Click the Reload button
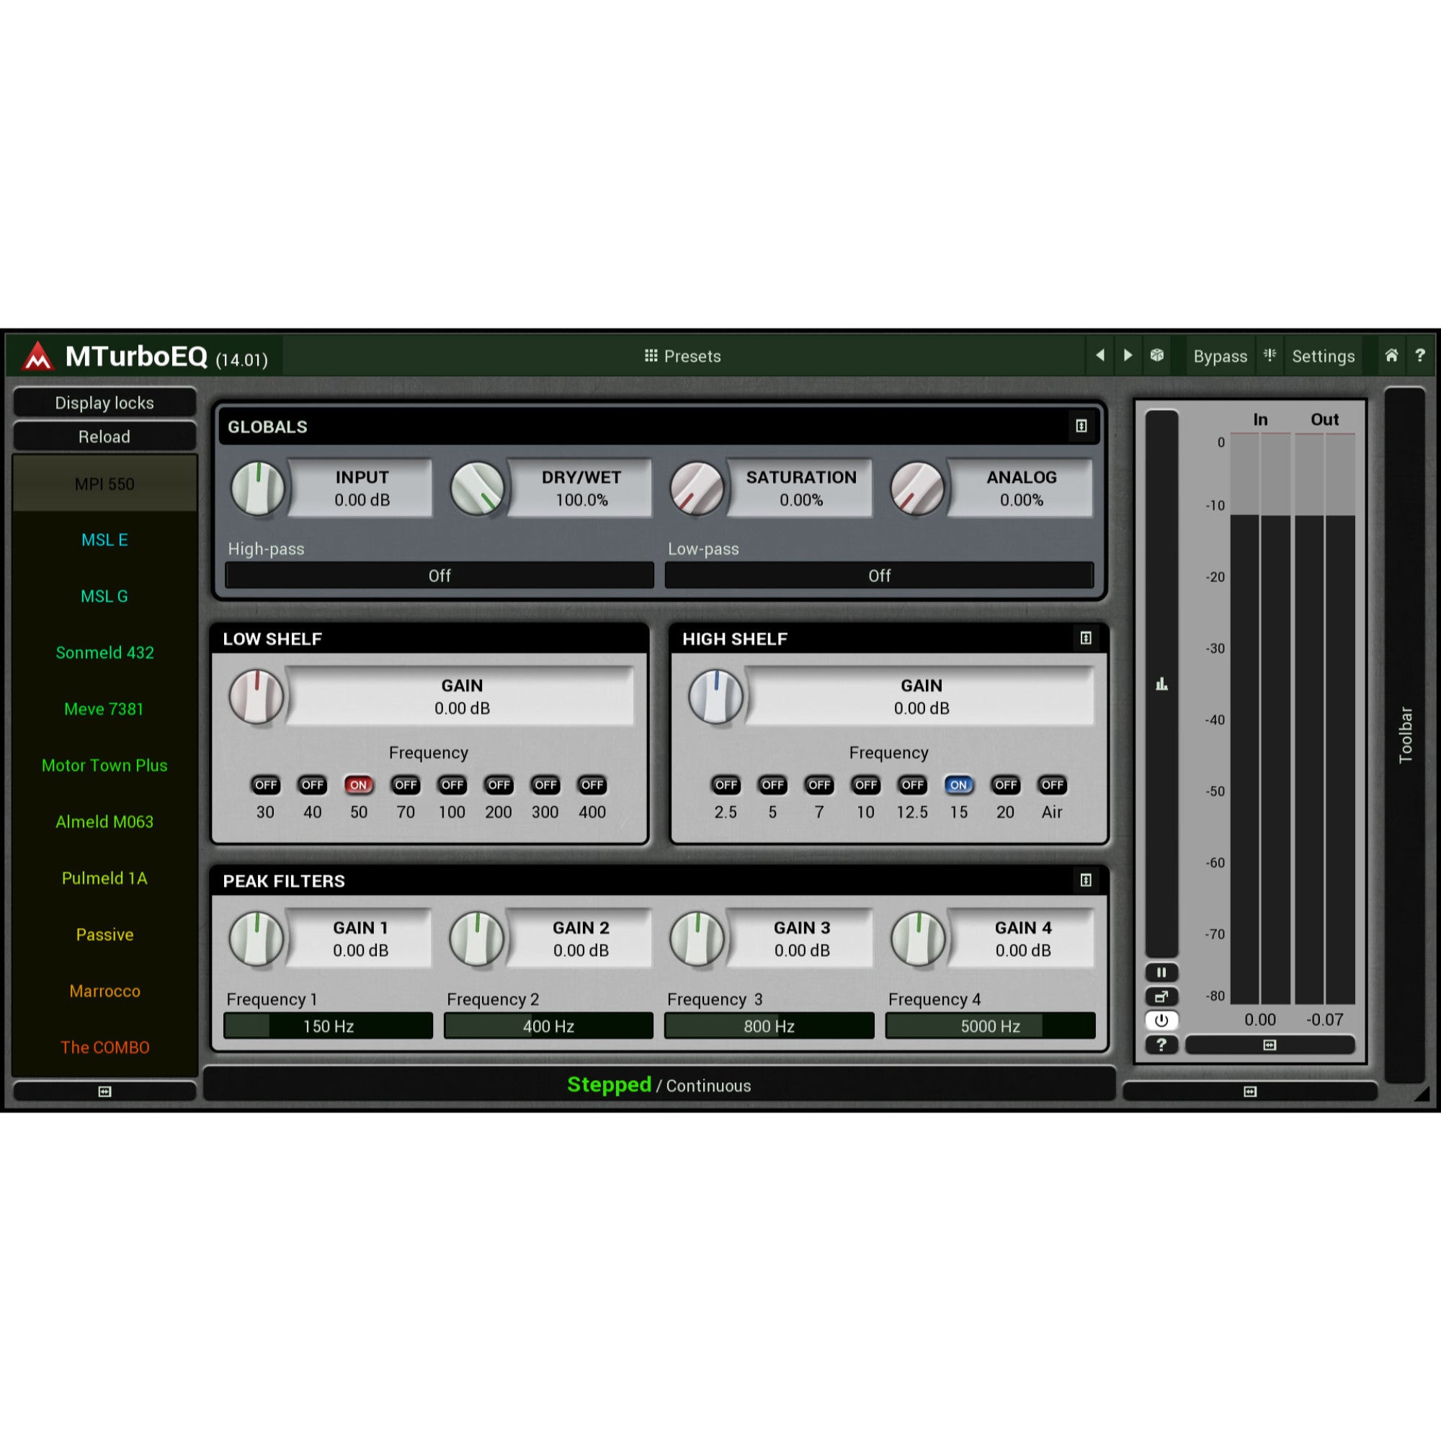The image size is (1441, 1441). (x=104, y=437)
